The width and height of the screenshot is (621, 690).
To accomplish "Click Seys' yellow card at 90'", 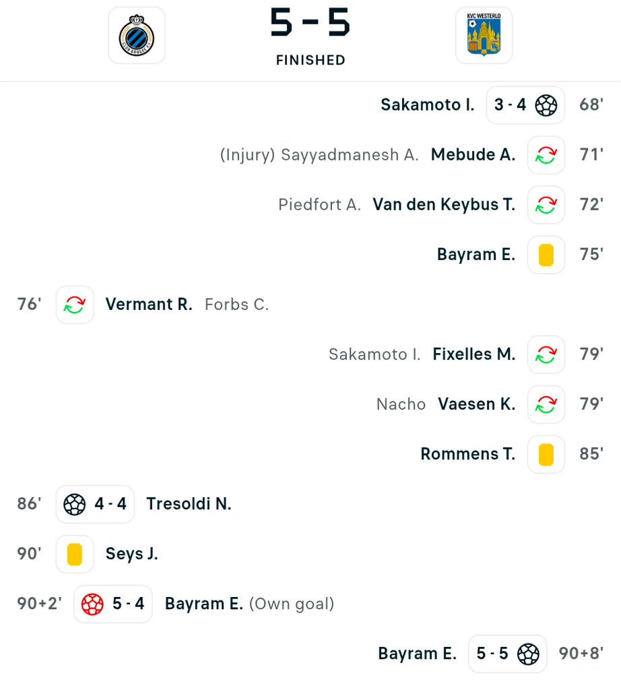I will 75,554.
